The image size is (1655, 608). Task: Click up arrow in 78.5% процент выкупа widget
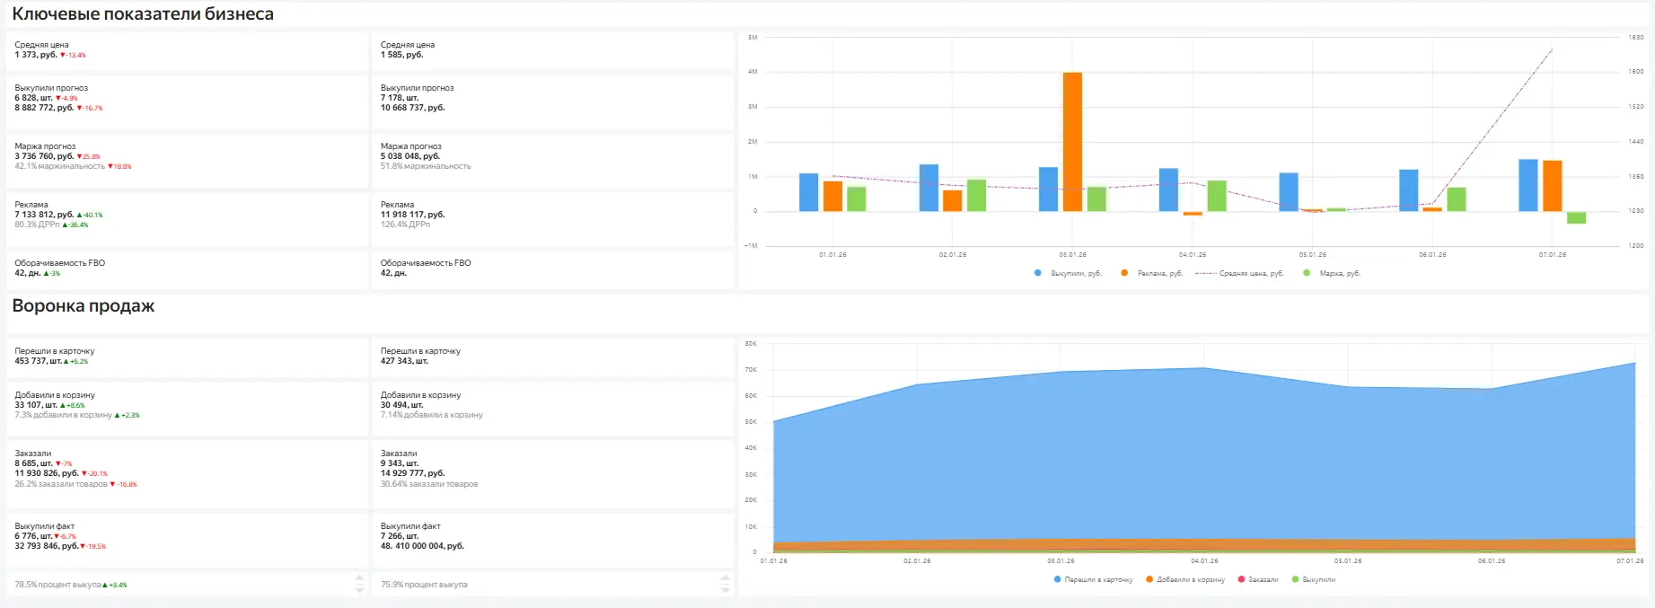click(360, 577)
